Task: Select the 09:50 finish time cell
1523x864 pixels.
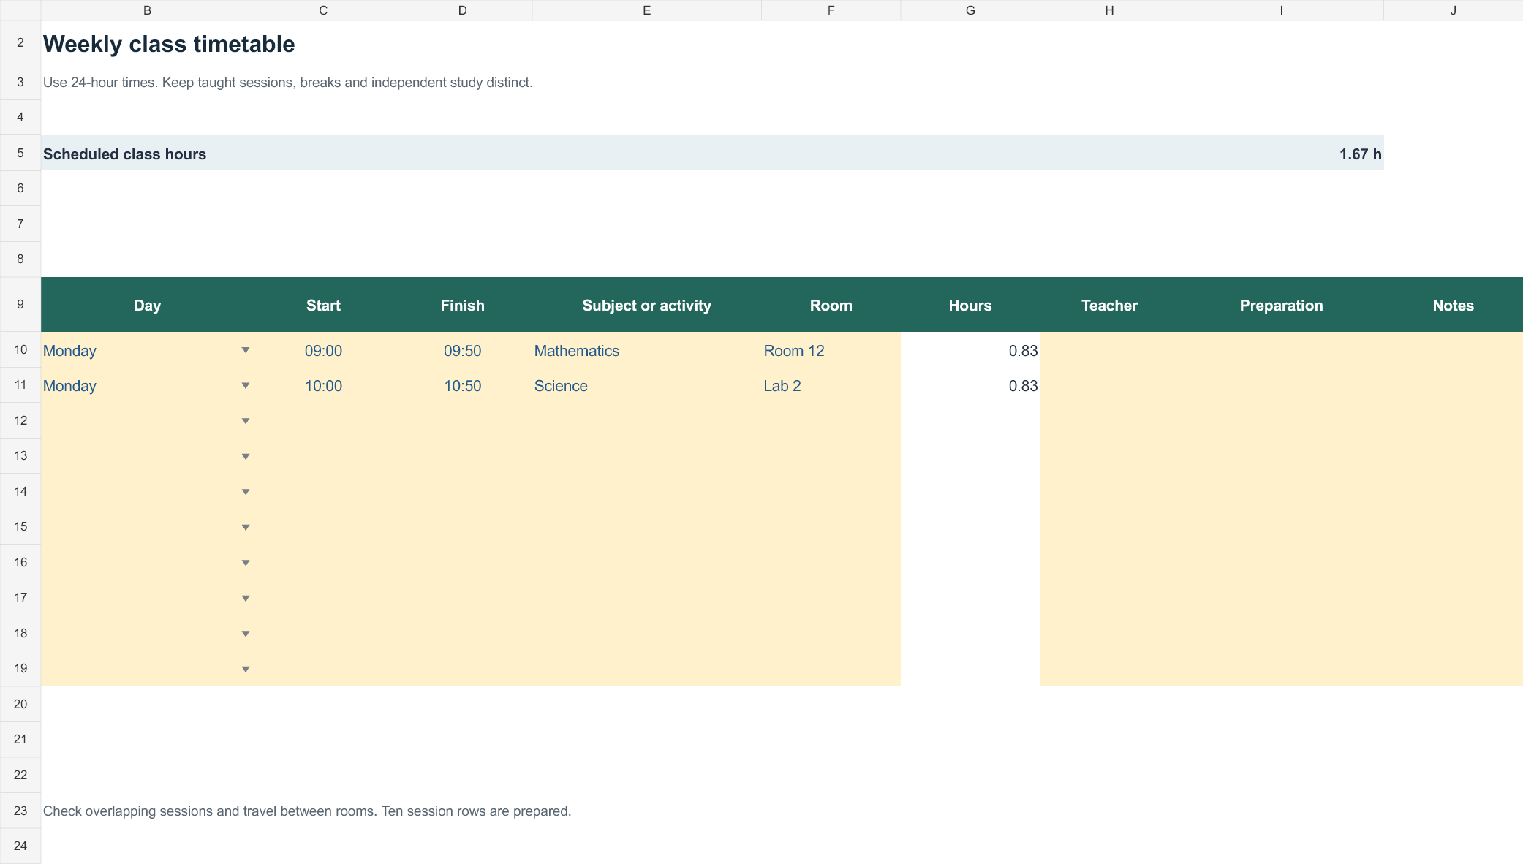Action: point(462,350)
